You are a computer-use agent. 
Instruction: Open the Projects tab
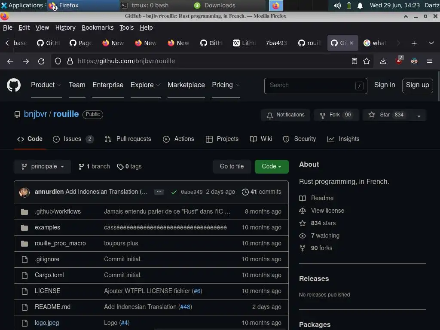pyautogui.click(x=222, y=139)
